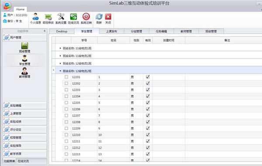Click the red 系统注销 logout icon

86,17
